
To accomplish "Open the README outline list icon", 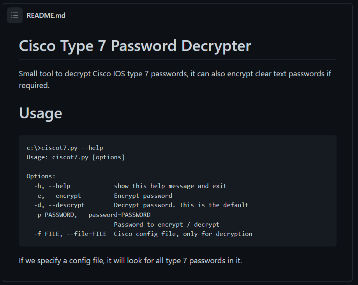I will point(15,15).
